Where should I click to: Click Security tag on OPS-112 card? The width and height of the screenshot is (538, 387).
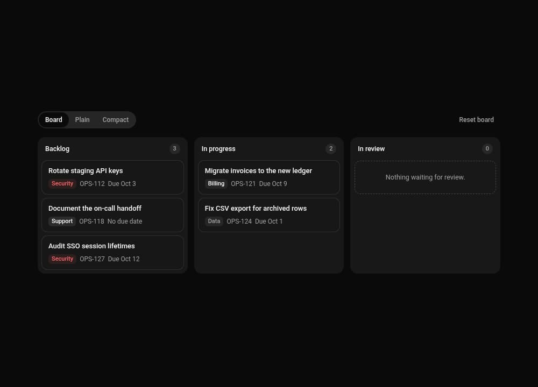point(62,184)
